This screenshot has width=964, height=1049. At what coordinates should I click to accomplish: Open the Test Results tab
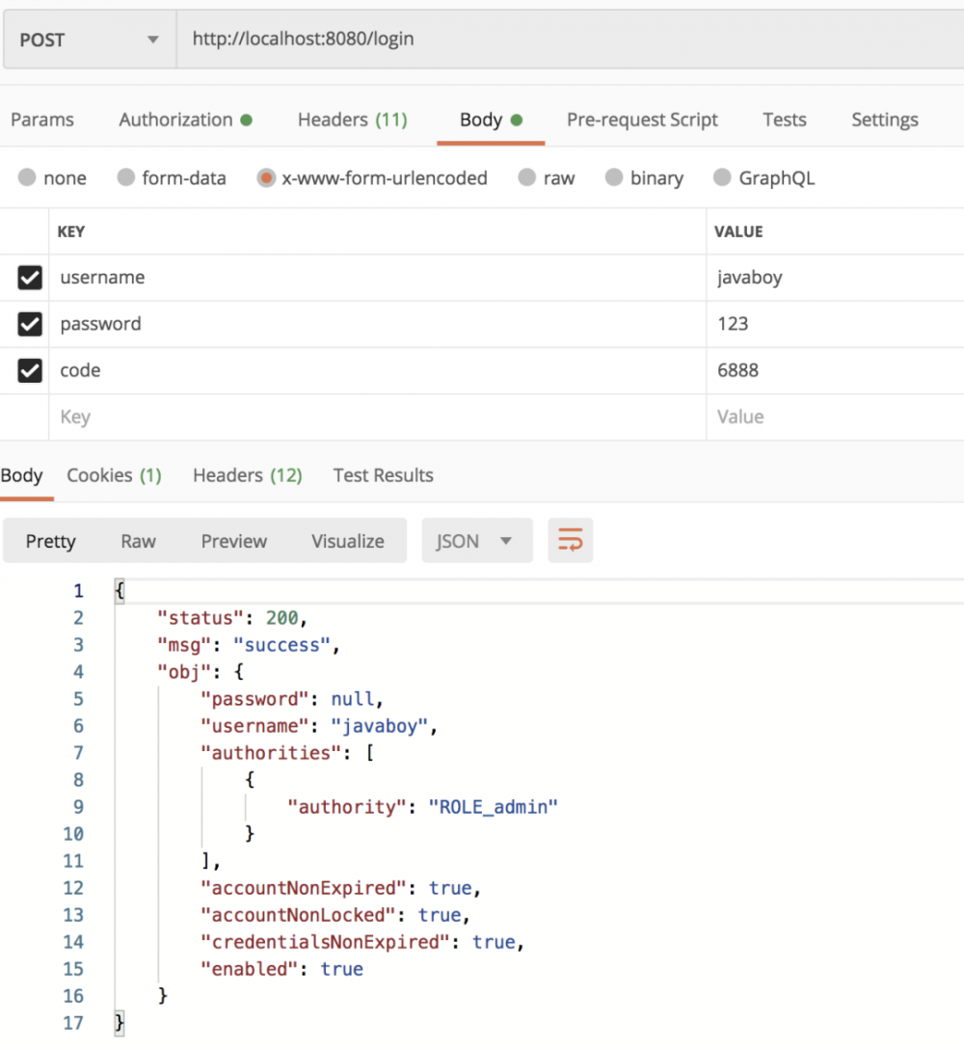tap(383, 475)
